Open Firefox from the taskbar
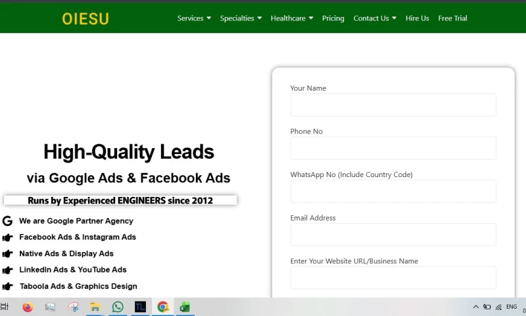The image size is (526, 316). pos(28,307)
